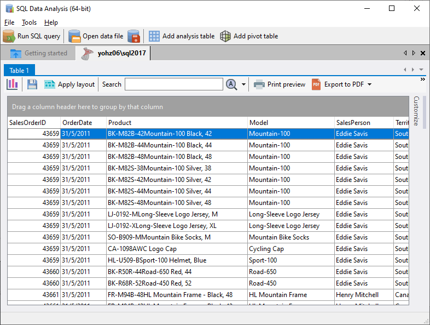Add a pivot table
The height and width of the screenshot is (325, 430).
coord(249,36)
